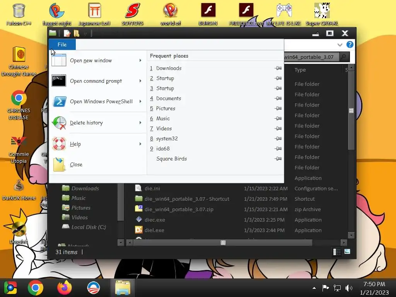Open SOYTOYS desktop icon
Screen dimensions: 396x297
[x=132, y=14]
